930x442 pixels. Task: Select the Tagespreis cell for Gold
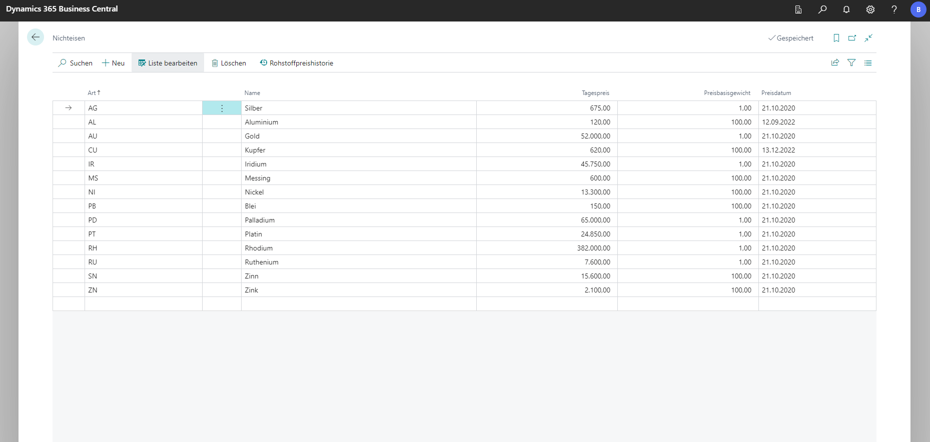[546, 136]
